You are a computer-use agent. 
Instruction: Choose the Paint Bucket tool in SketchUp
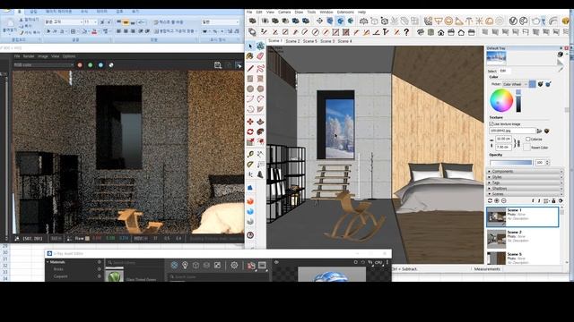pyautogui.click(x=250, y=55)
